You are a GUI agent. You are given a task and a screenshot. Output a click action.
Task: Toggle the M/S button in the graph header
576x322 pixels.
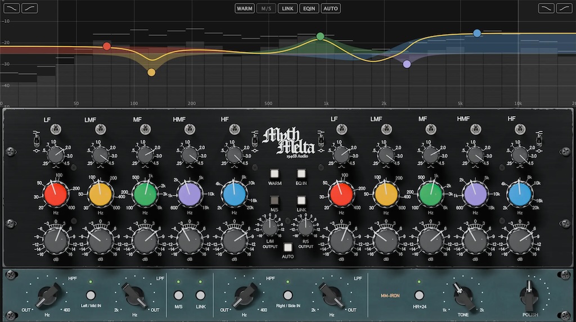266,8
